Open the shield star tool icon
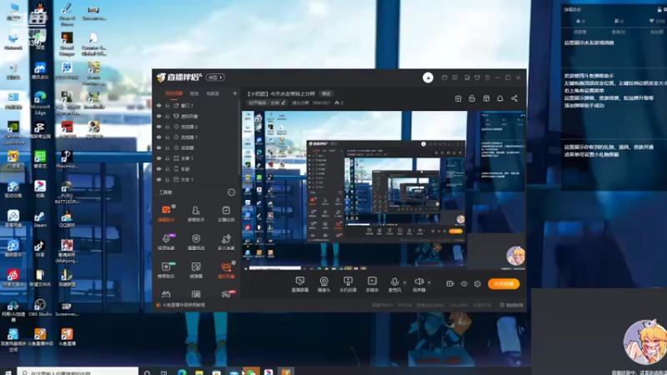Image resolution: width=667 pixels, height=375 pixels. click(196, 242)
